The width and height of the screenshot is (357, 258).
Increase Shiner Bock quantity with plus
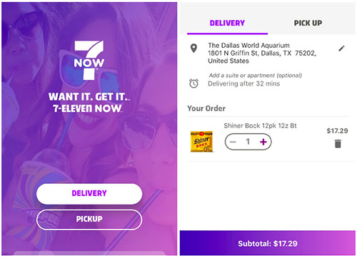point(263,142)
